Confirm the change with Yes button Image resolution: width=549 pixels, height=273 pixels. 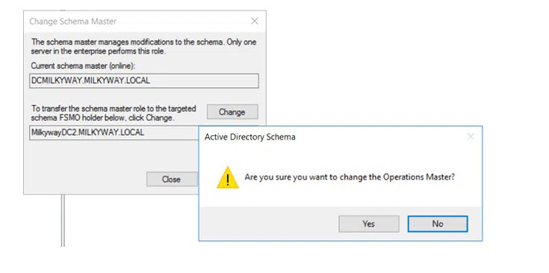(x=369, y=224)
